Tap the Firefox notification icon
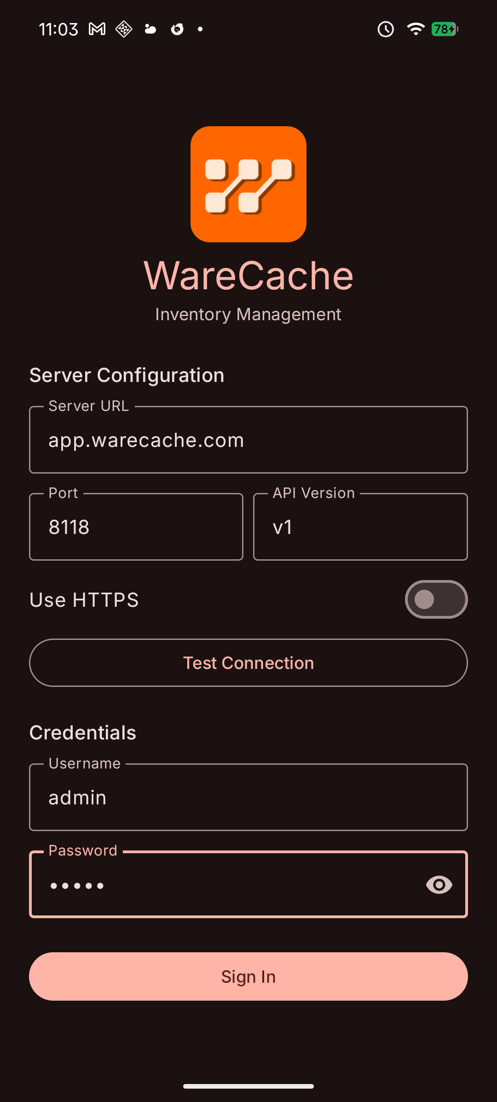 point(177,29)
